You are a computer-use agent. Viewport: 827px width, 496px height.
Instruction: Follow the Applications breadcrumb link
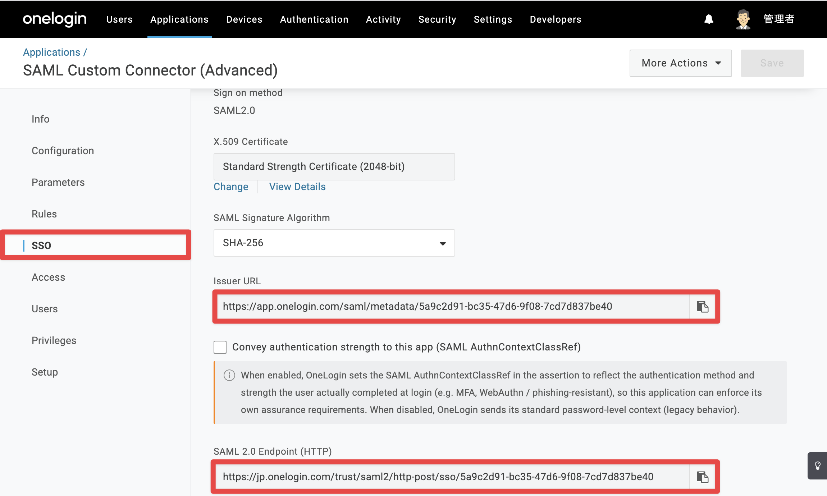pos(52,52)
